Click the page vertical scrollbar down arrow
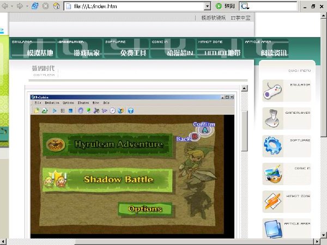Screen dimensions: 327x245 [x=324, y=235]
